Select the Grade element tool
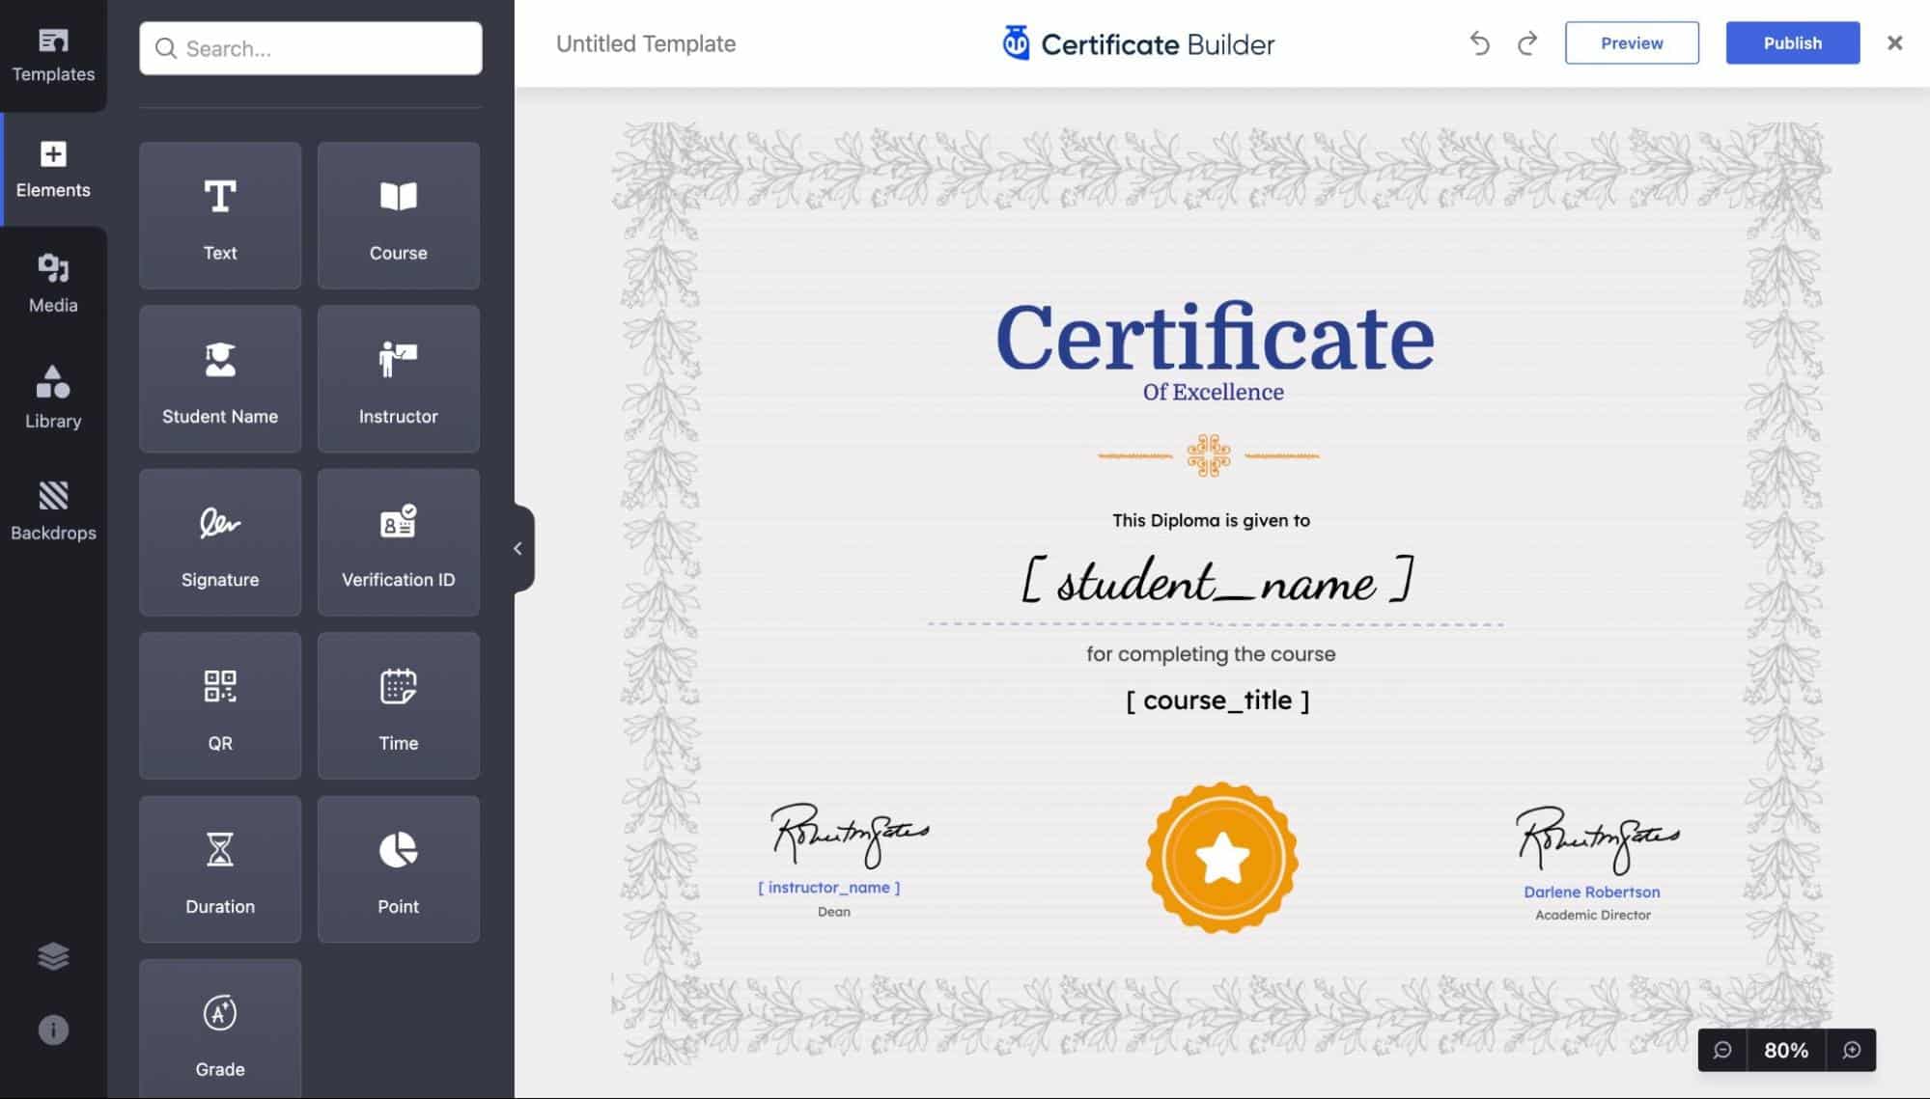 point(220,1030)
